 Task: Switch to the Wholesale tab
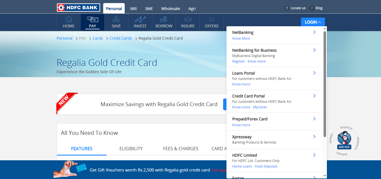pos(171,9)
